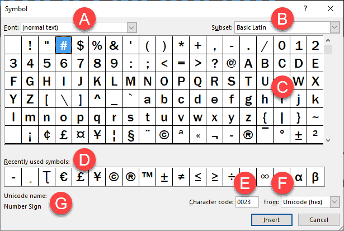This screenshot has width=344, height=231.
Task: Pick the section § symbol
Action: click(130, 135)
